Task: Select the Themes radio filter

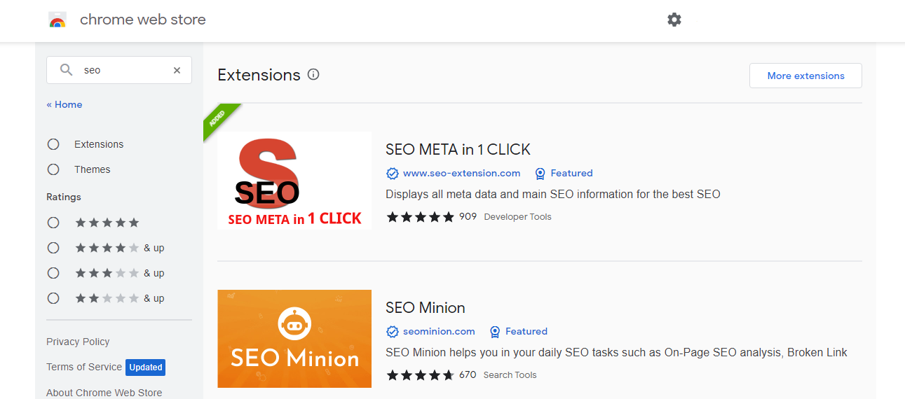Action: coord(53,169)
